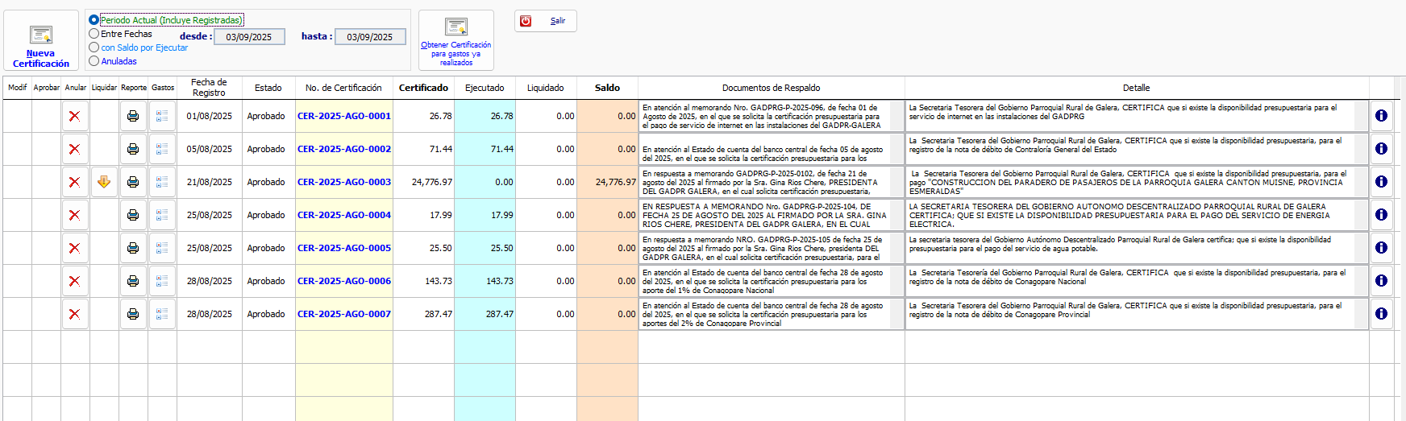Print the report for CER-2025-AGO-0002
The image size is (1406, 421).
coord(133,149)
